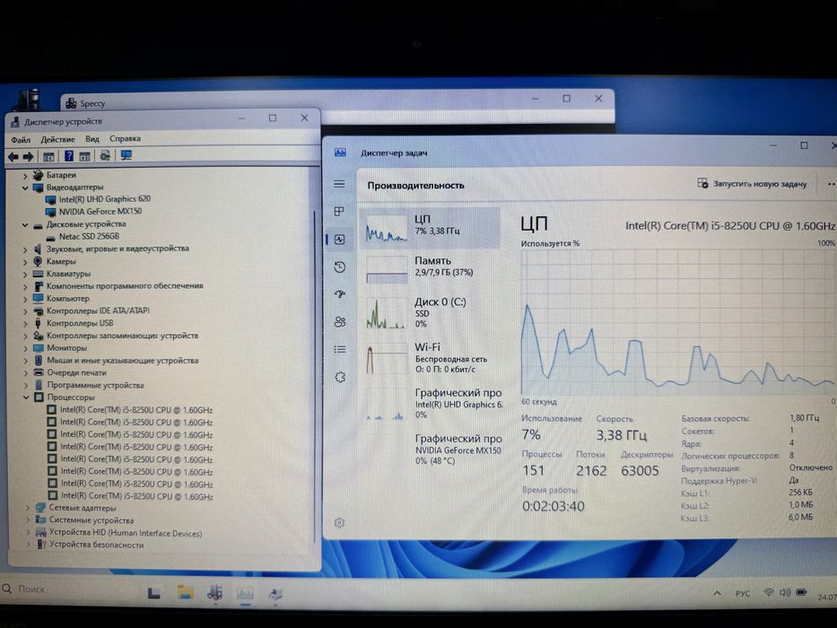837x628 pixels.
Task: Open App history icon in Task Manager sidebar
Action: pyautogui.click(x=339, y=267)
